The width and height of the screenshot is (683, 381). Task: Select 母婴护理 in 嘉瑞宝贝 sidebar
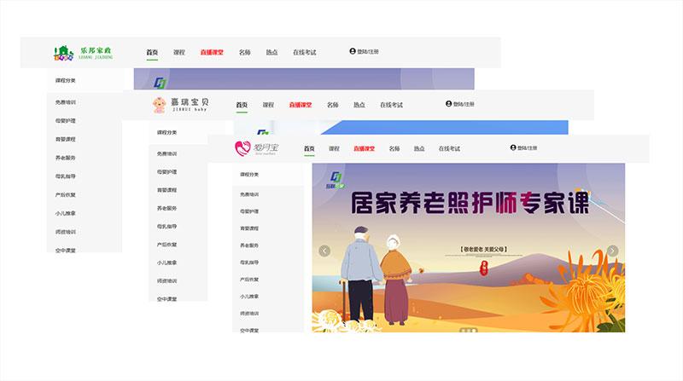(x=166, y=171)
